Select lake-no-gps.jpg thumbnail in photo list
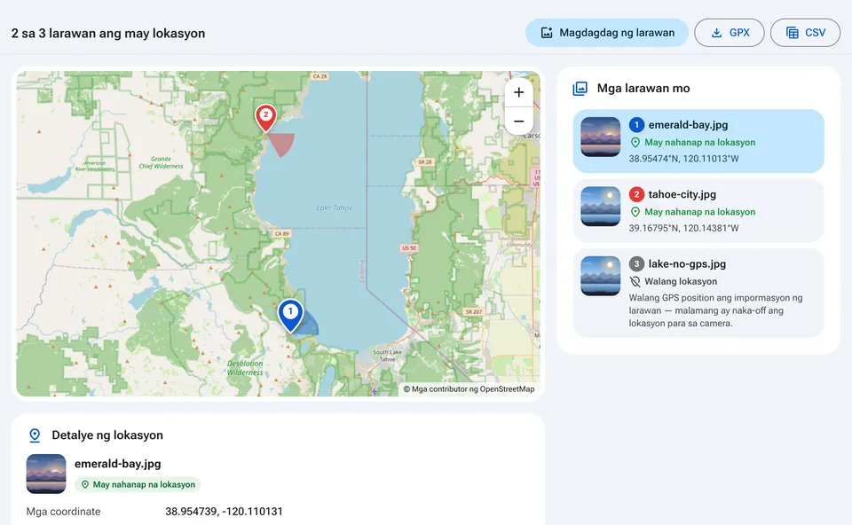852x525 pixels. 601,276
